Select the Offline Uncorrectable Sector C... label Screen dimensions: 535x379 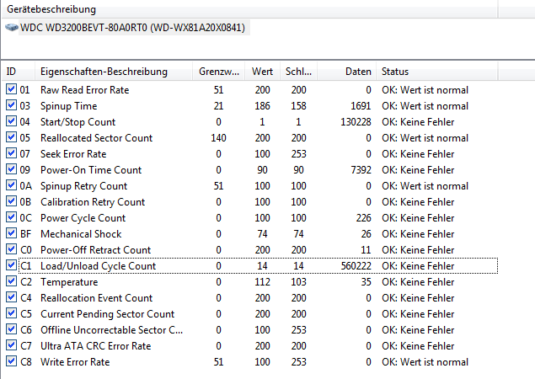pyautogui.click(x=111, y=330)
